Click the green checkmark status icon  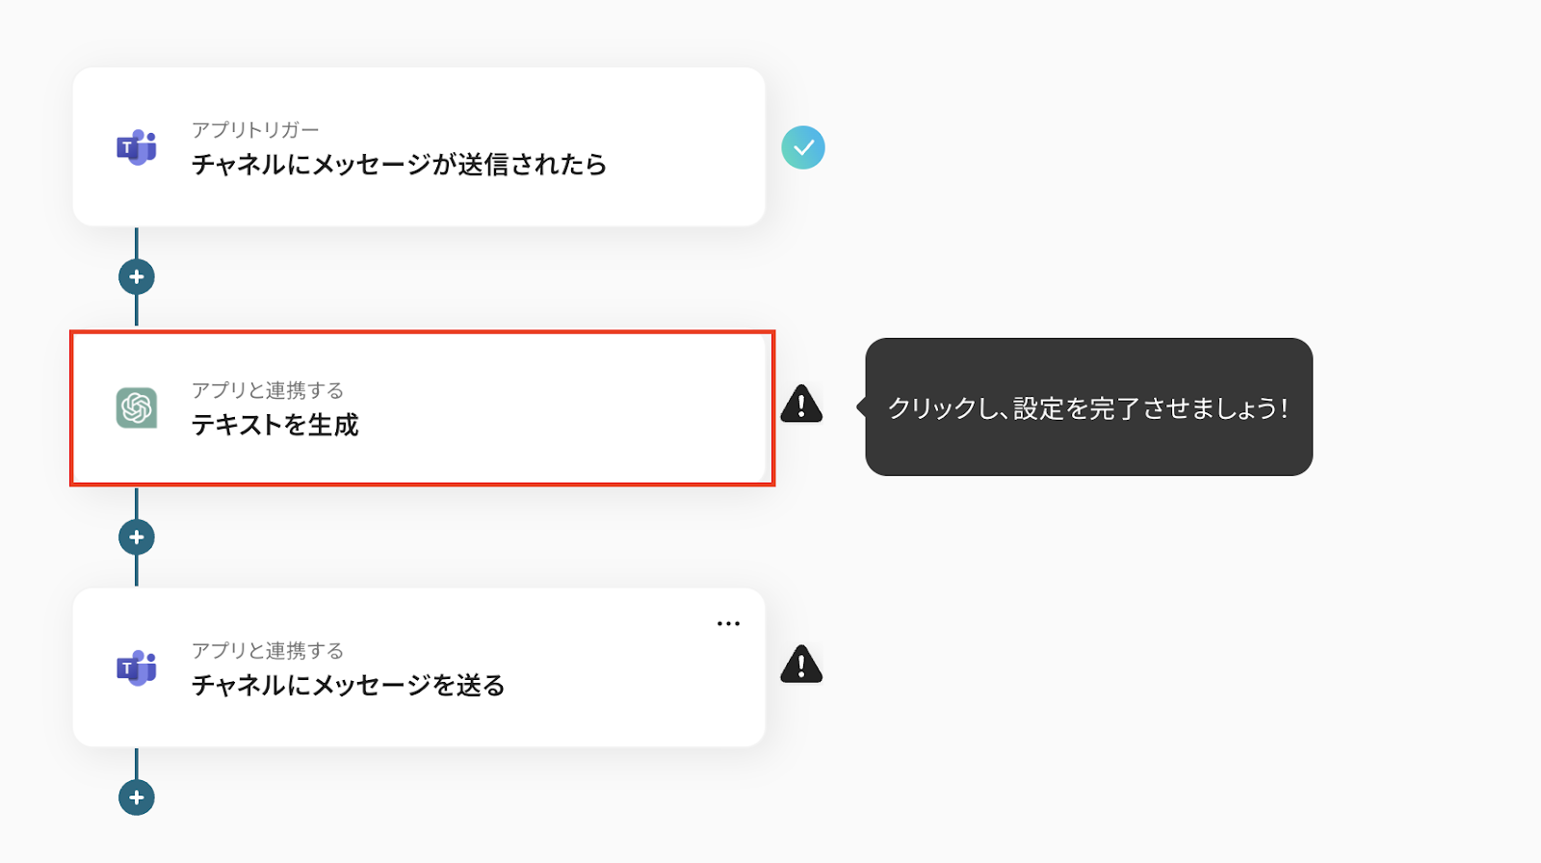(803, 147)
